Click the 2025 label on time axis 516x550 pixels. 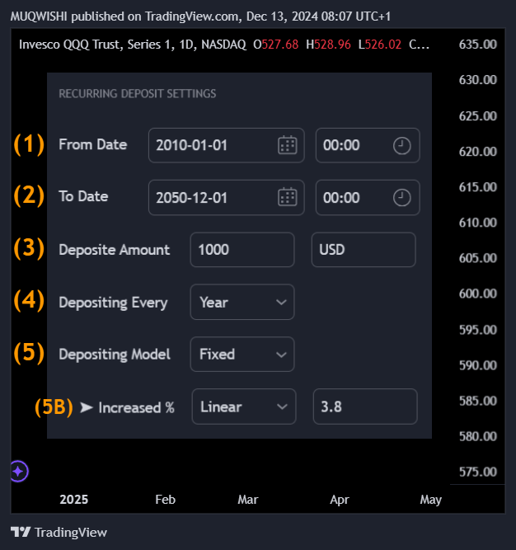point(73,500)
